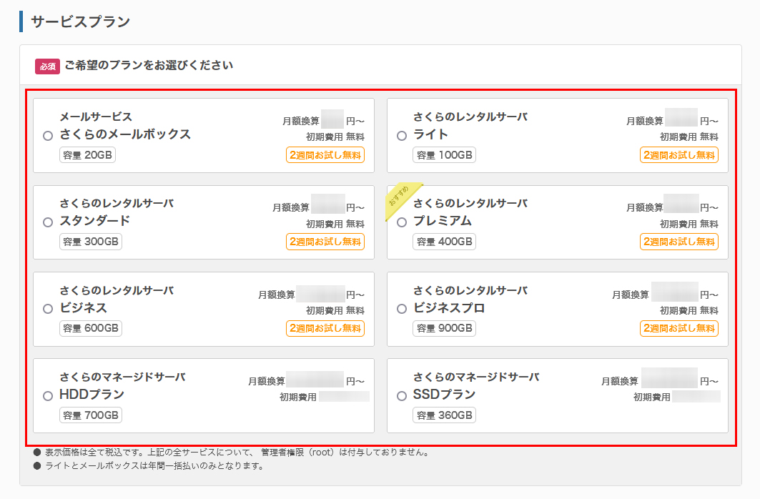Click the free trial badge on ライト
The height and width of the screenshot is (499, 760).
[679, 154]
